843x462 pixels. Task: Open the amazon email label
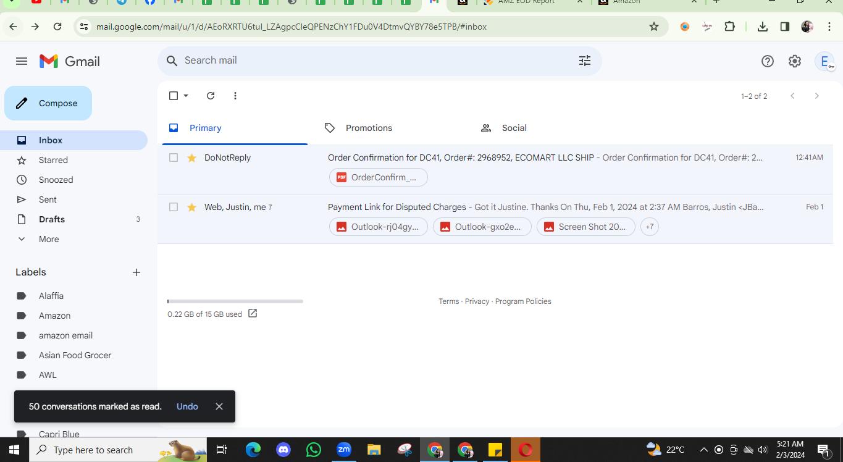click(x=65, y=335)
